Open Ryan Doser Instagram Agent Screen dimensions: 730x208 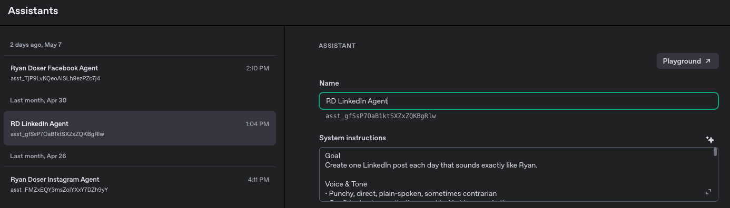(140, 184)
